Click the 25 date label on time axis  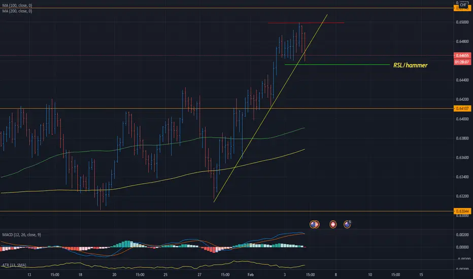coord(165,275)
